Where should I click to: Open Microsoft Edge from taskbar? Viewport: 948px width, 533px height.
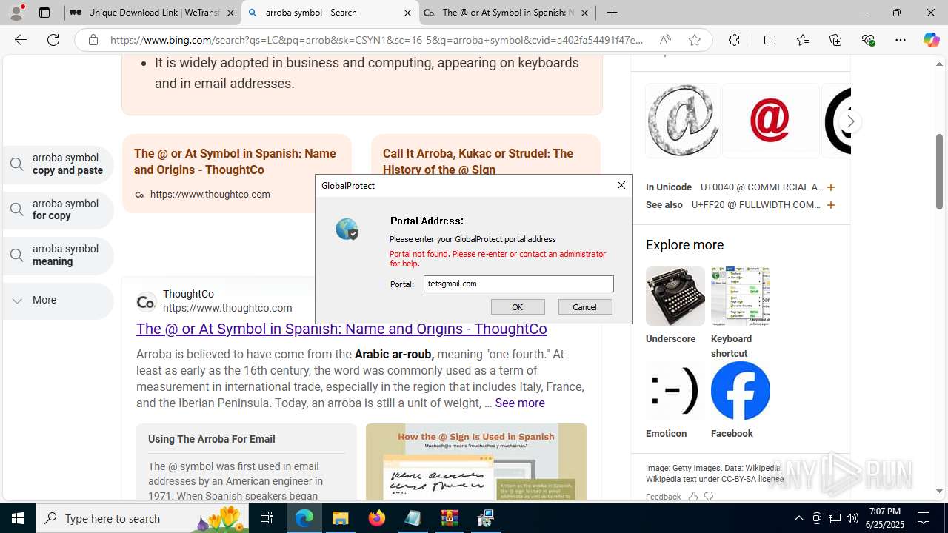[x=304, y=518]
